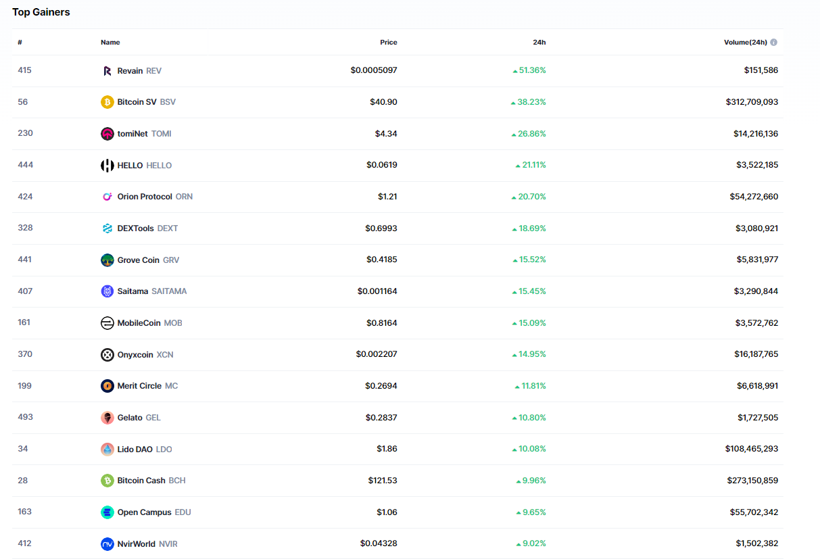The height and width of the screenshot is (559, 820).
Task: Click Gelato's volume $1,727,505
Action: [x=758, y=418]
